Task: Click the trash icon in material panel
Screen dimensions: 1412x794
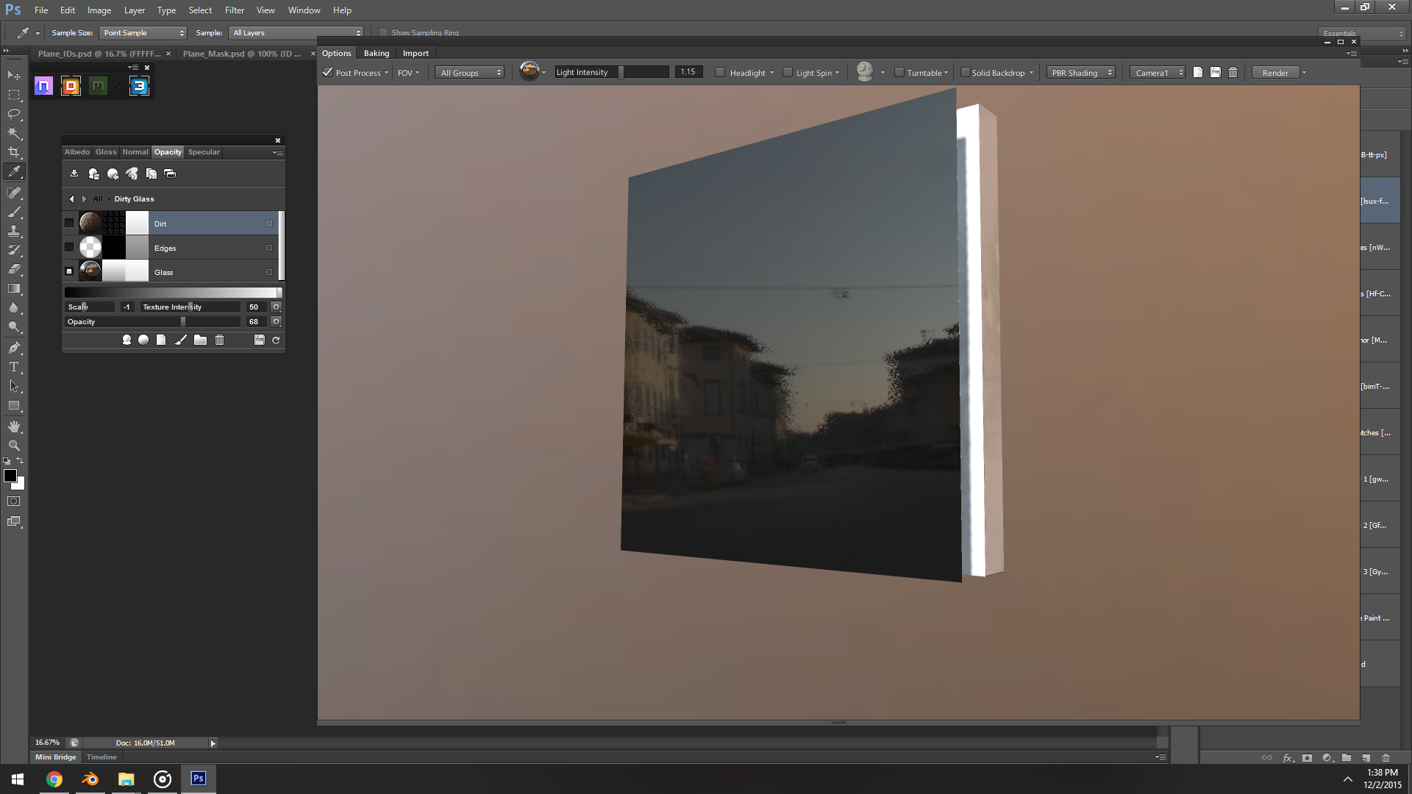Action: [x=219, y=340]
